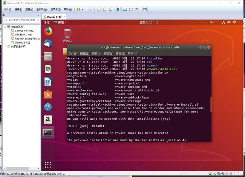245x177 pixels.
Task: Open the snapshot manager
Action: pos(110,9)
